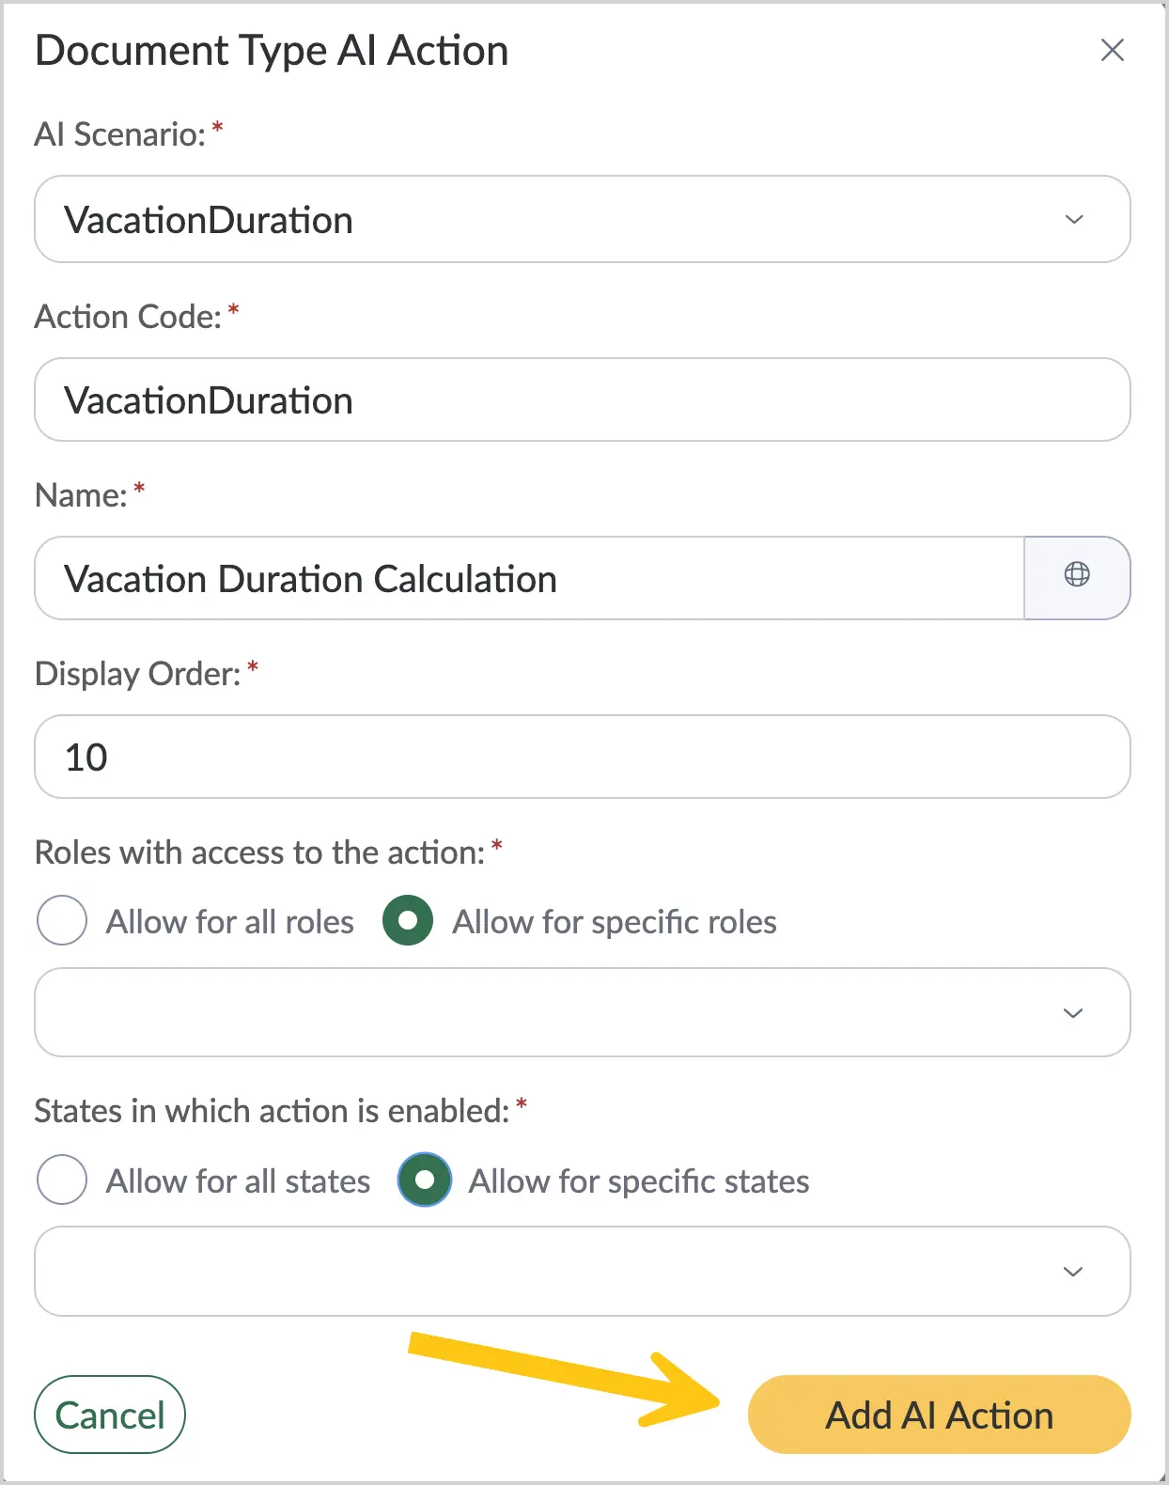Focus the Action Code text field

click(x=583, y=399)
